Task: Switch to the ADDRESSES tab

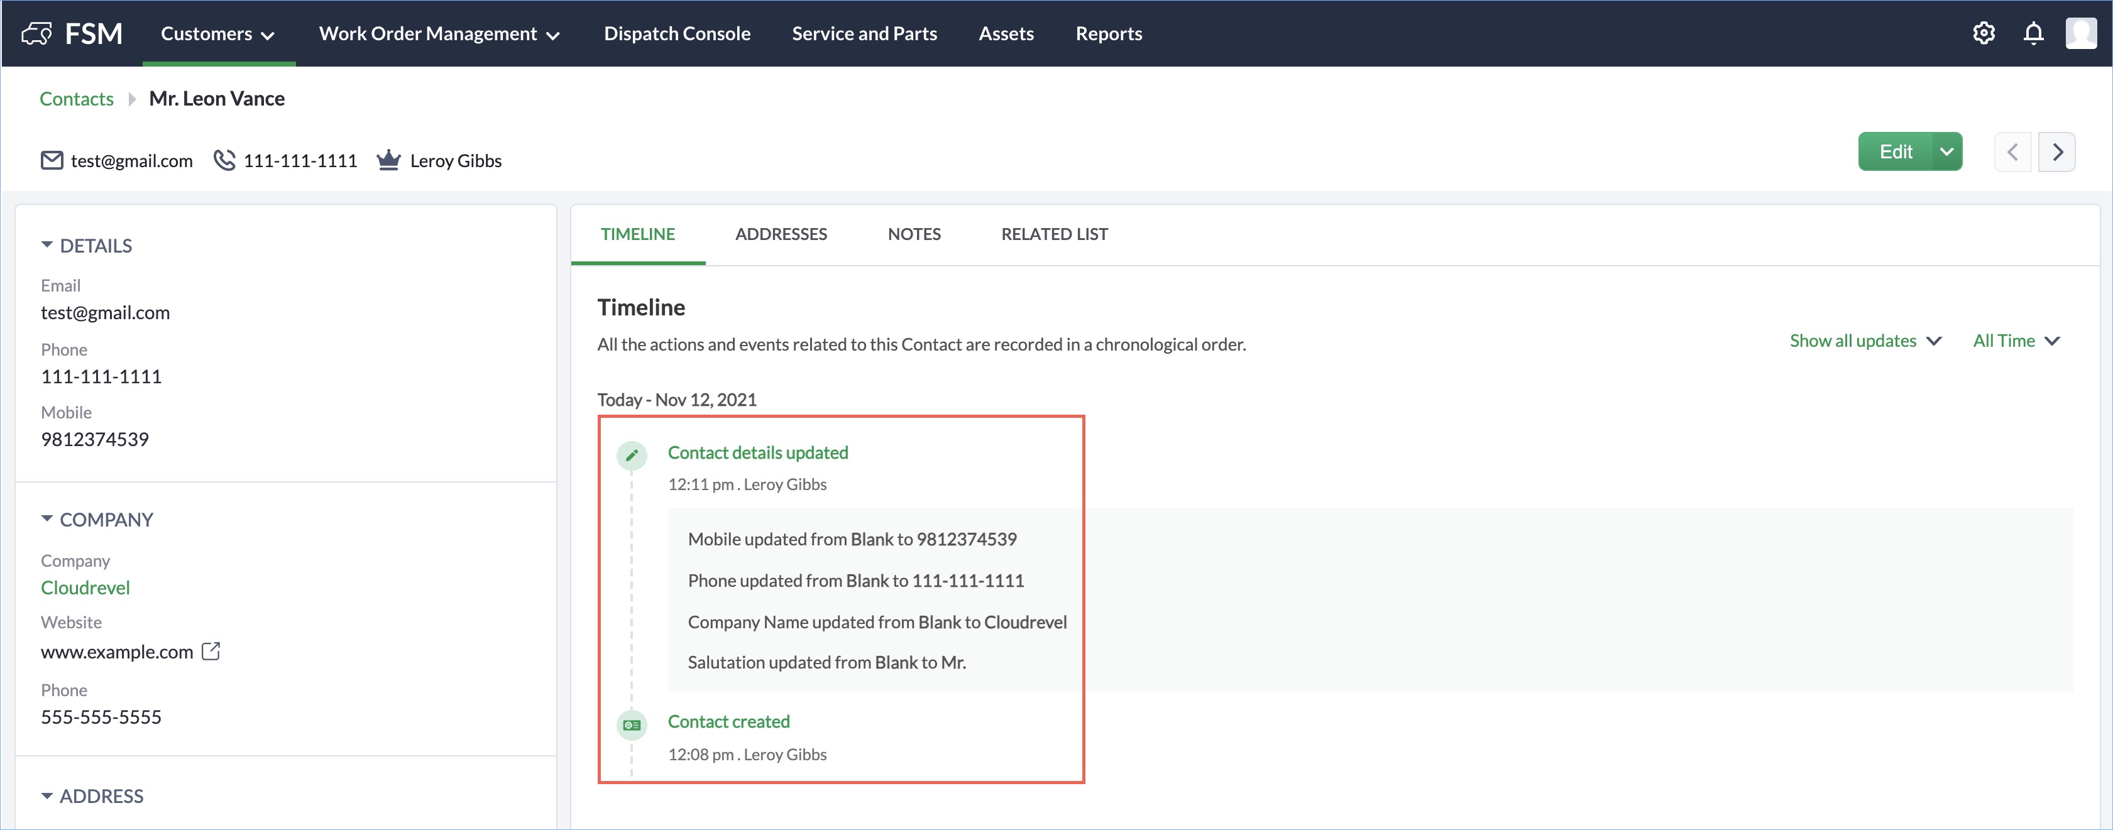Action: coord(780,234)
